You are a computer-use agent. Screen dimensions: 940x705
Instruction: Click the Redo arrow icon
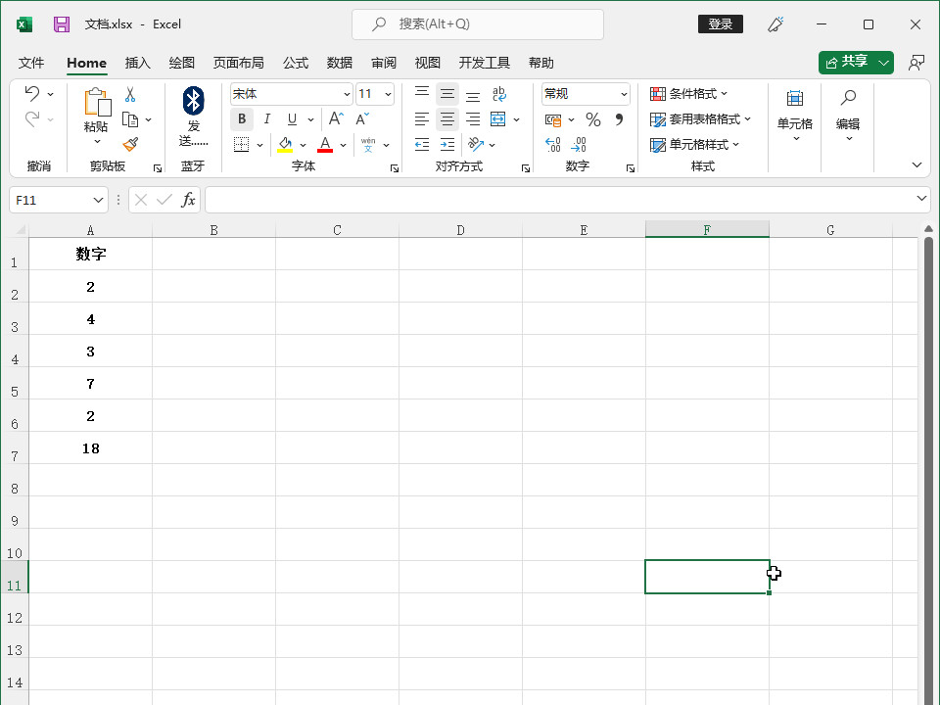click(31, 118)
